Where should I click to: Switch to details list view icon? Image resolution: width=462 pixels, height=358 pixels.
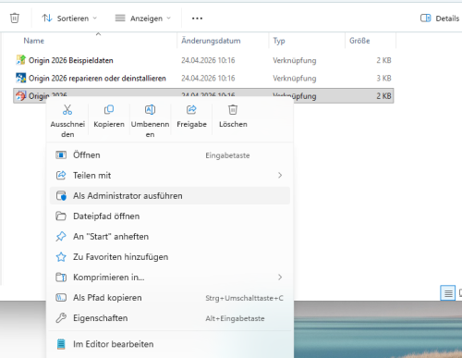[448, 293]
